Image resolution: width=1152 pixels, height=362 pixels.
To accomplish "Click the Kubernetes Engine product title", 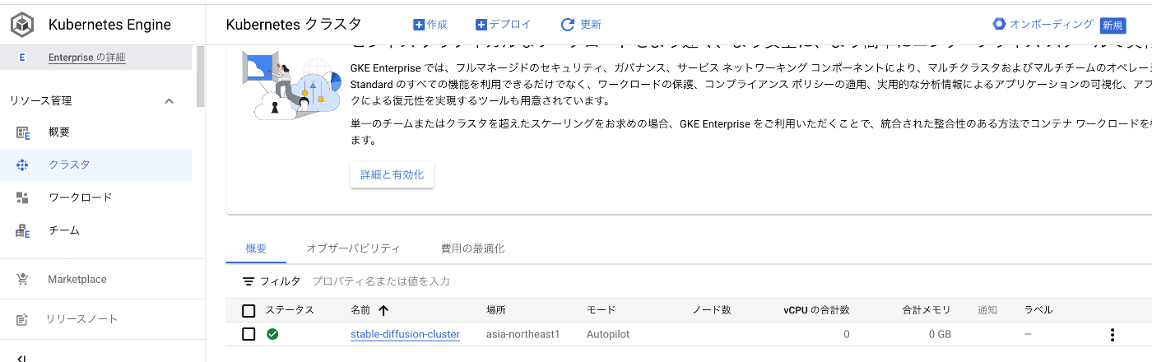I will point(109,25).
